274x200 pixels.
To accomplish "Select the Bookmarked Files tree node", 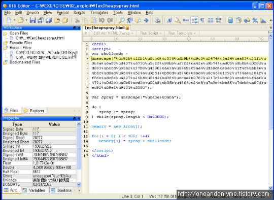I will point(25,62).
